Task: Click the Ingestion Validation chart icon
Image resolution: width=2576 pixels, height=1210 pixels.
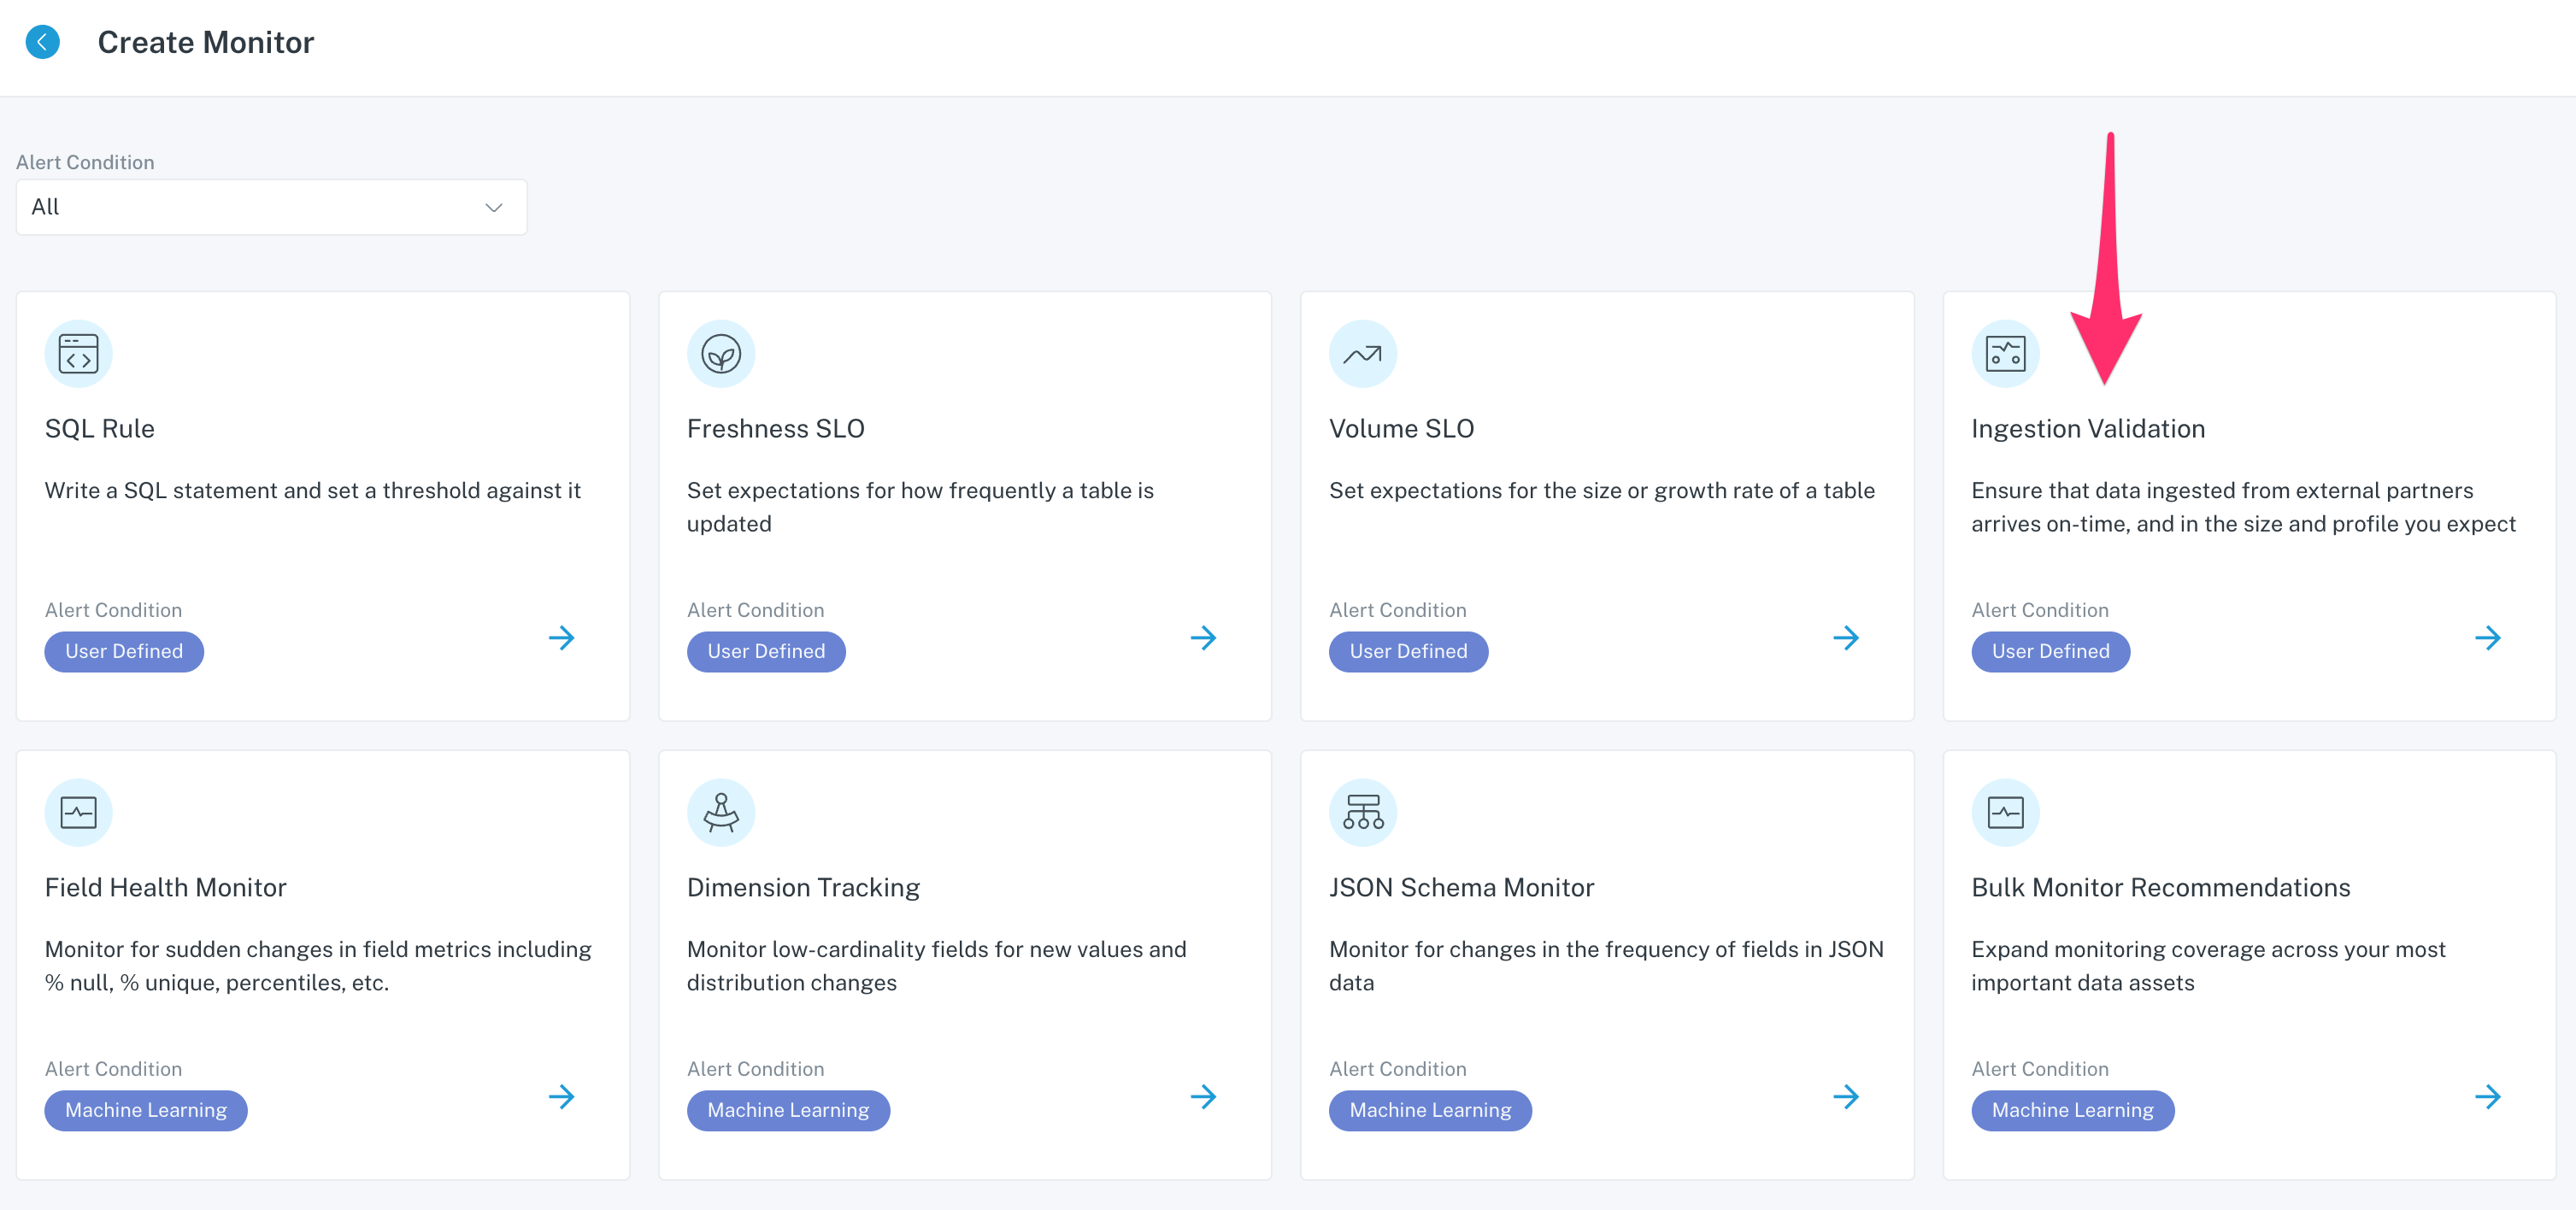Action: coord(2004,354)
